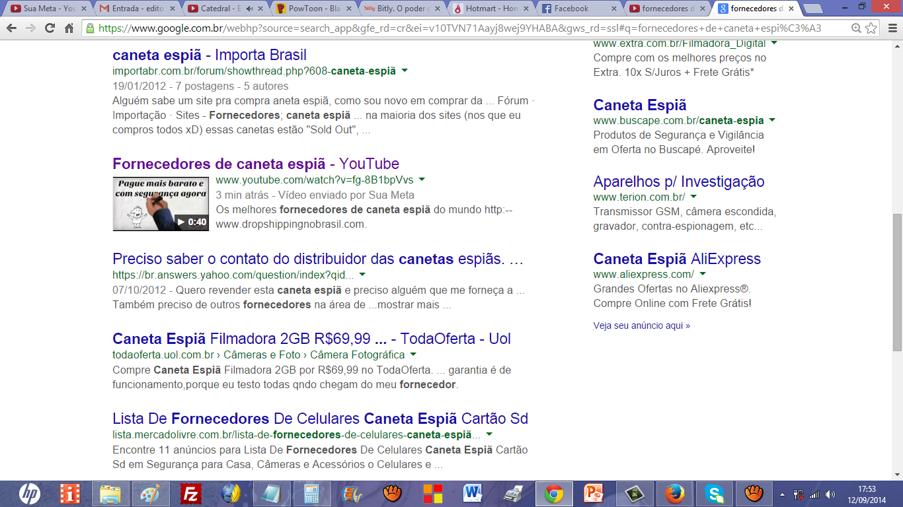Expand dropdown arrow beside br.answers.yahoo.com URL

click(x=362, y=275)
